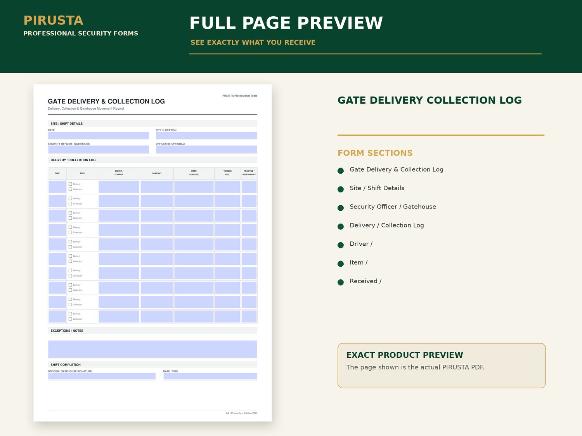Click the ITEM / PURPOSE column header
The height and width of the screenshot is (436, 582).
194,173
